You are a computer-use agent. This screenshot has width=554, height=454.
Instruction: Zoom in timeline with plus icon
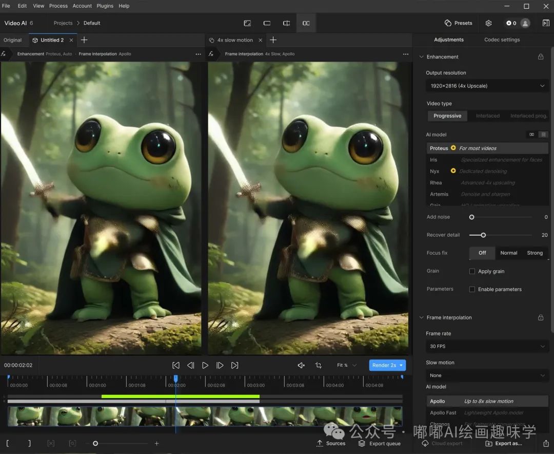(x=156, y=443)
